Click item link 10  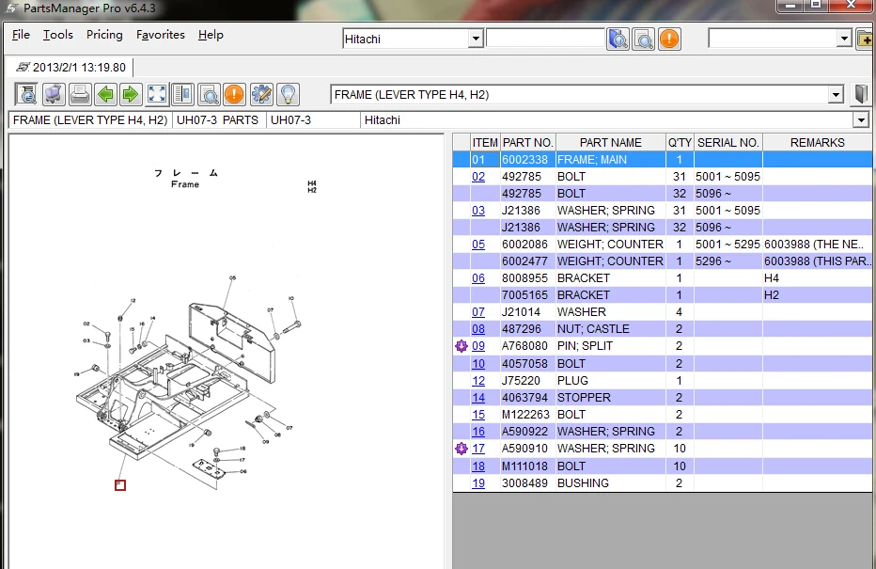pyautogui.click(x=478, y=364)
